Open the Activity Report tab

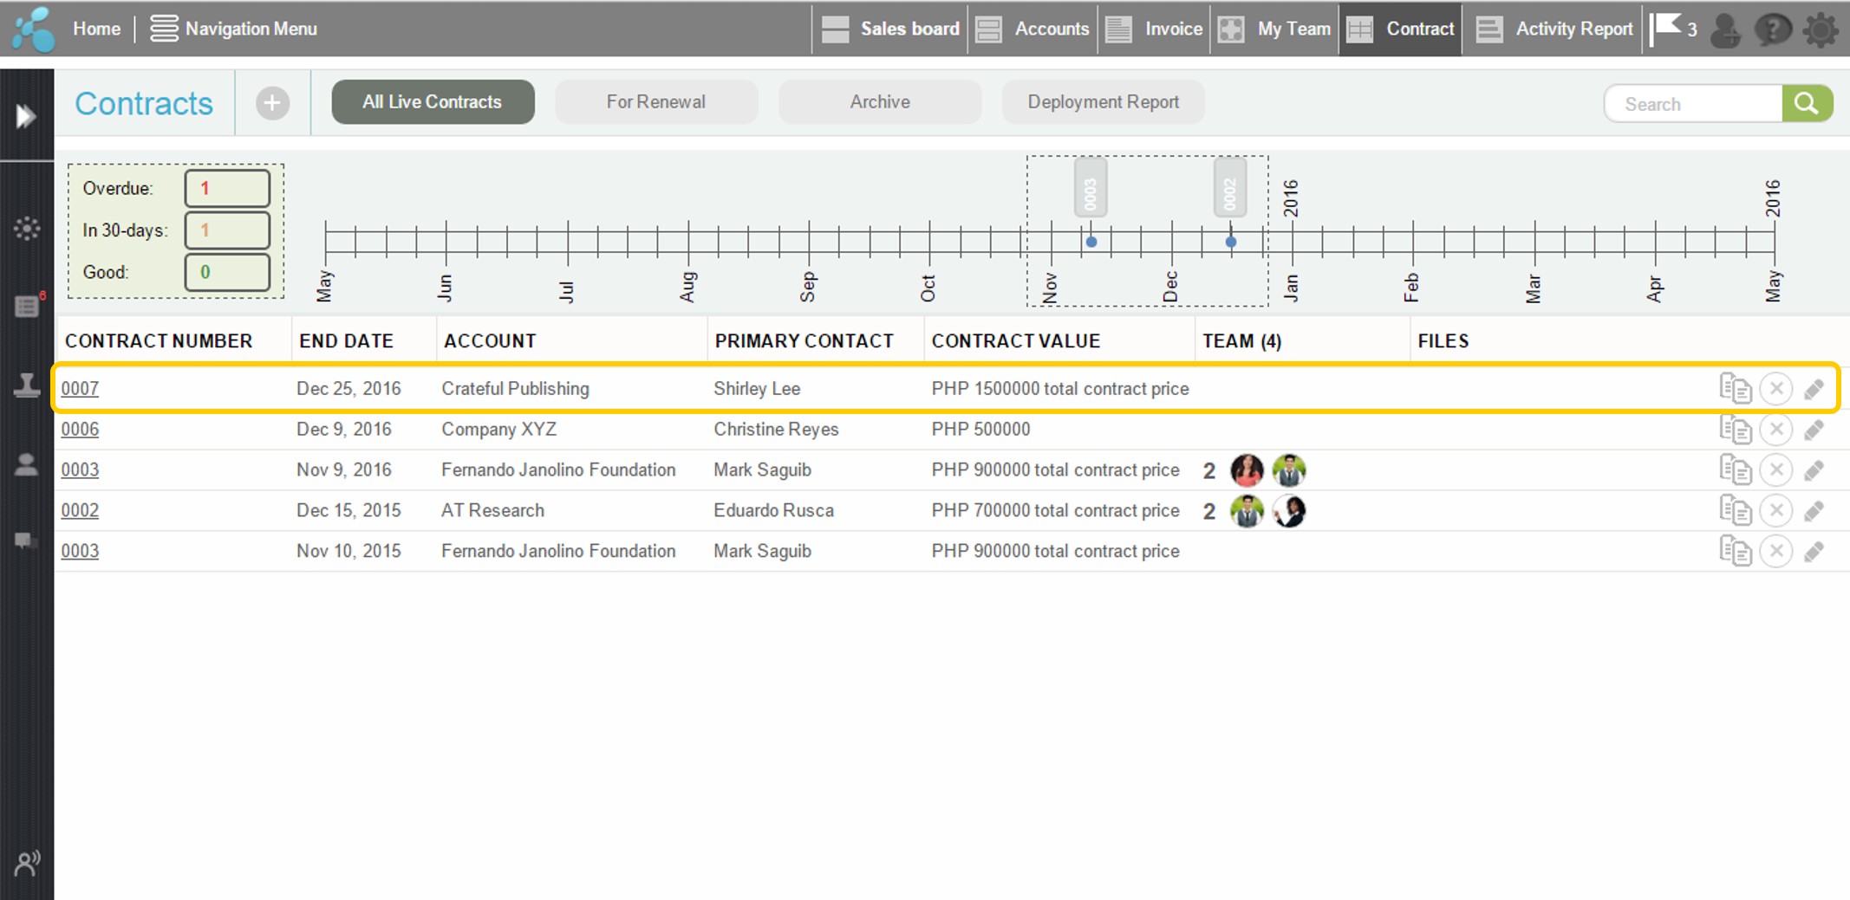click(x=1553, y=29)
